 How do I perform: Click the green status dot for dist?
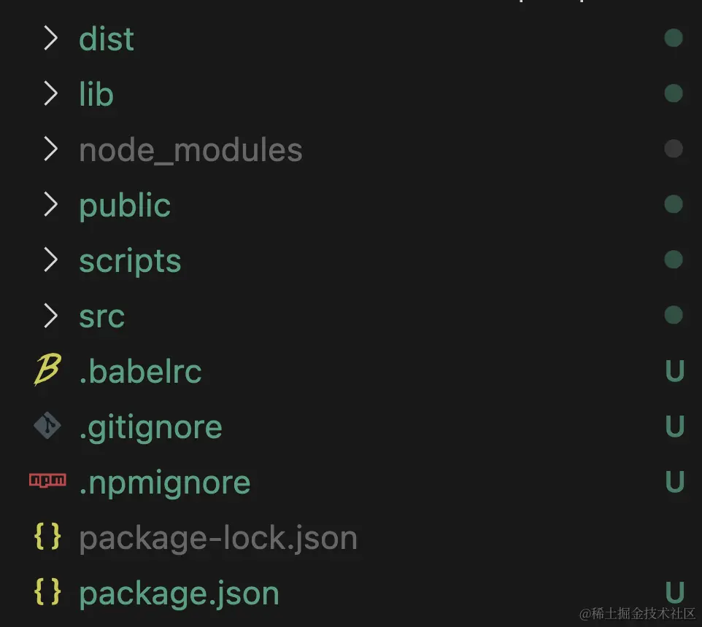pos(674,38)
